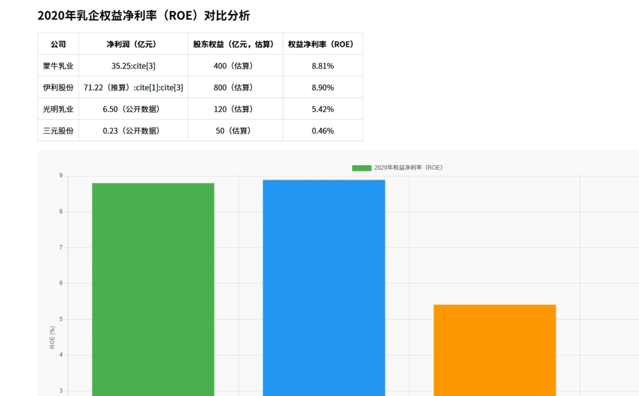The image size is (639, 396).
Task: Click the 120（估算） equity cell
Action: 236,109
